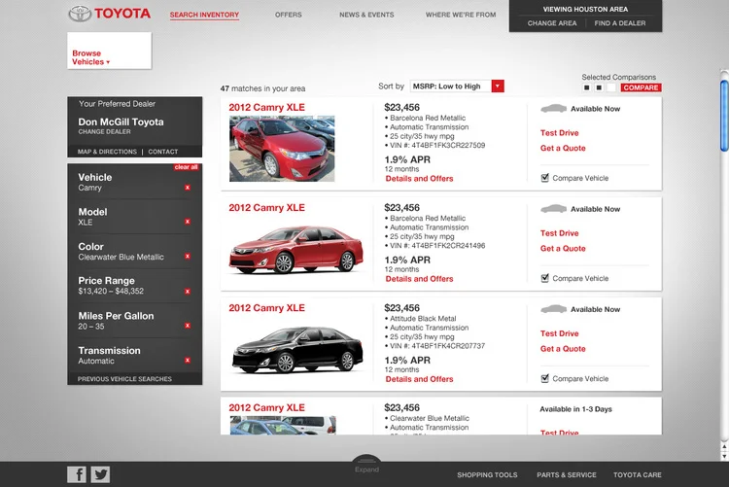Remove the Miles Per Gallon filter
The image size is (729, 487).
click(x=188, y=326)
